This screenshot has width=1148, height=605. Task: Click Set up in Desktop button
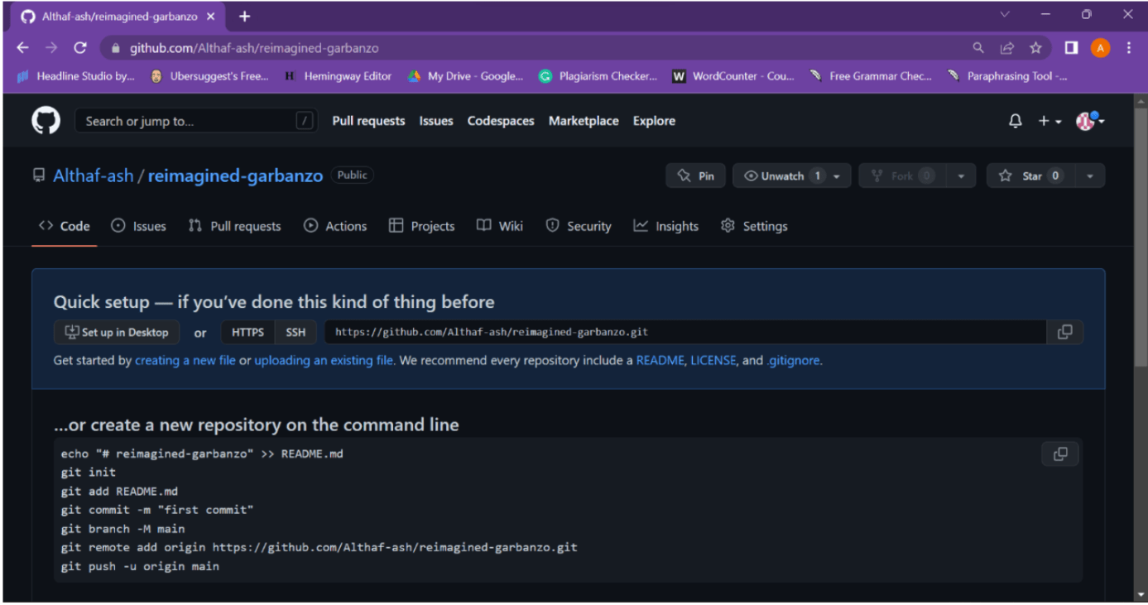117,332
